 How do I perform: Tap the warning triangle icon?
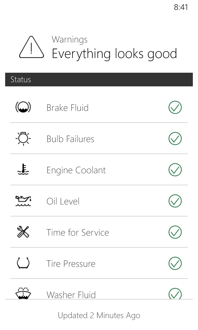pyautogui.click(x=31, y=47)
